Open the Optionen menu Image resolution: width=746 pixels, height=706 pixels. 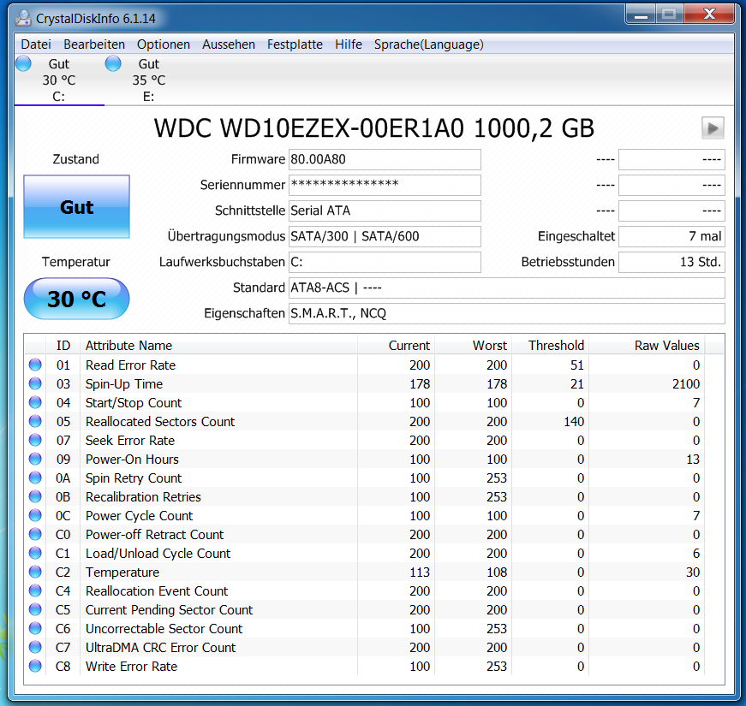point(164,44)
